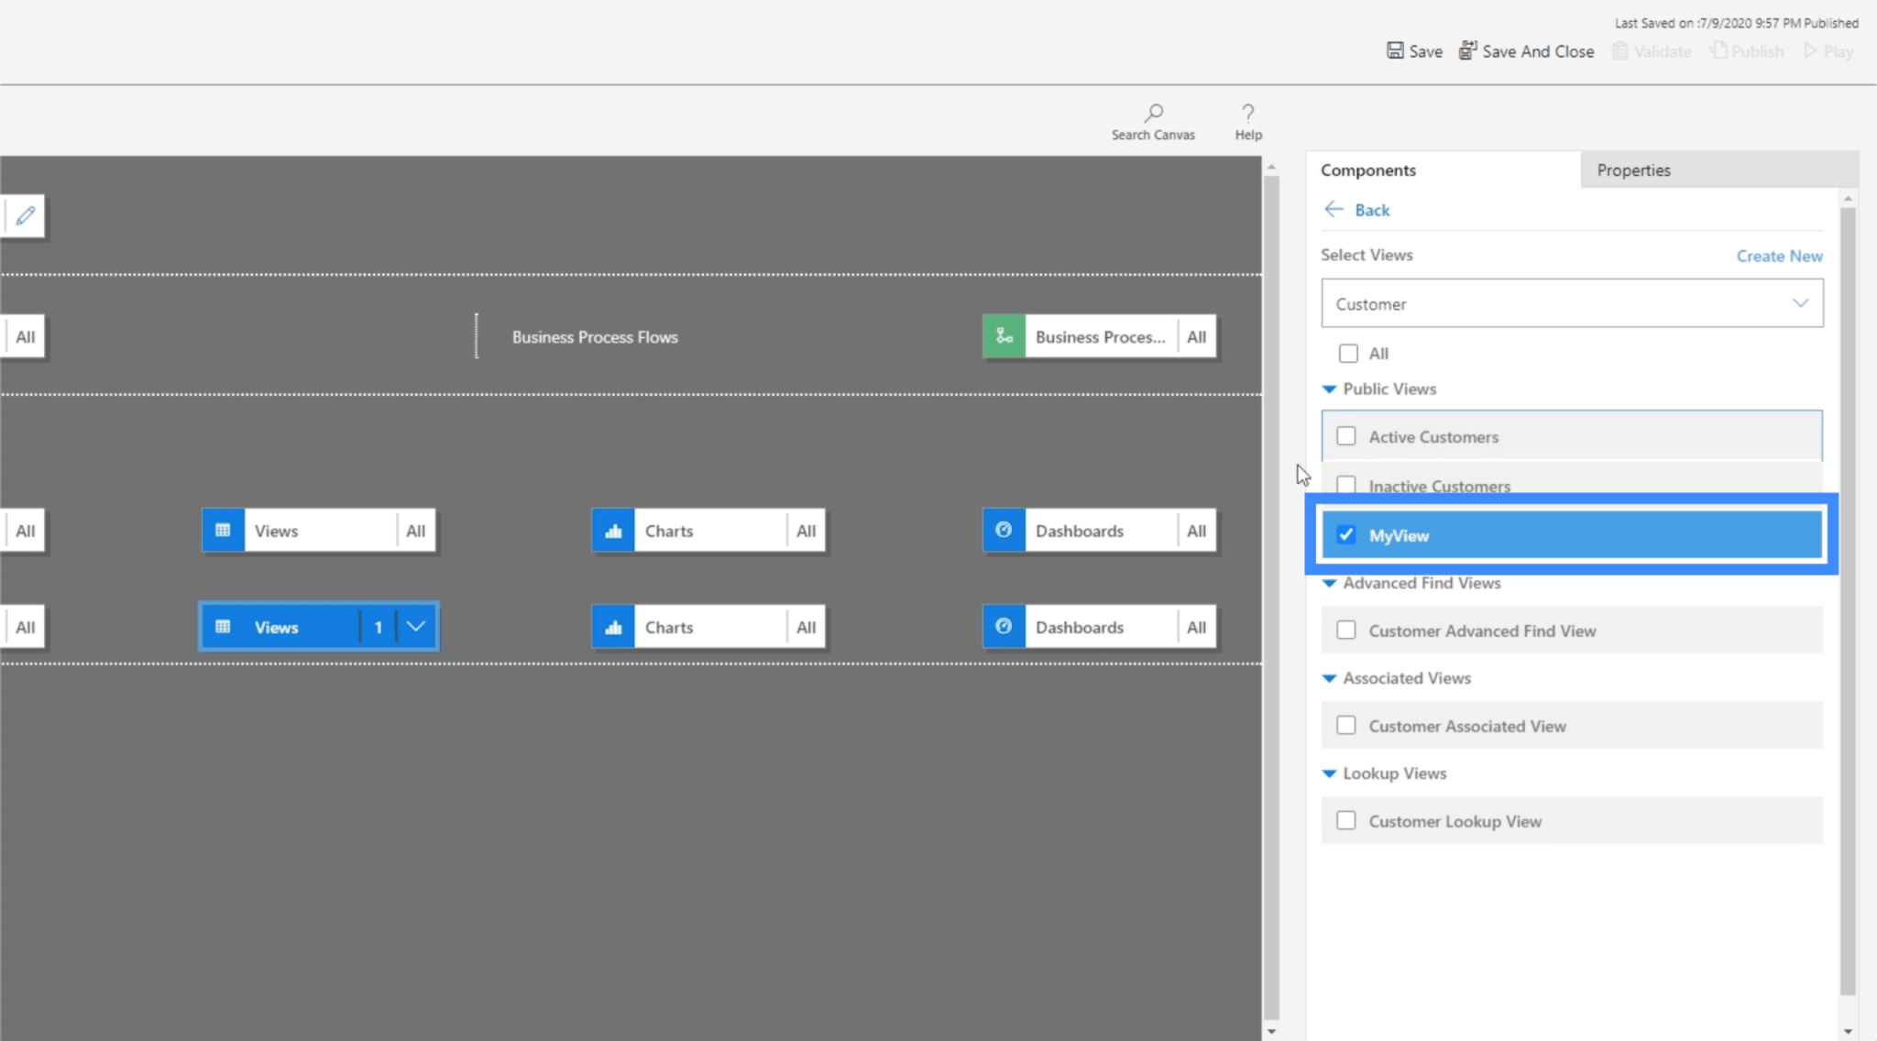Image resolution: width=1877 pixels, height=1041 pixels.
Task: Toggle the All views checkbox
Action: [1348, 353]
